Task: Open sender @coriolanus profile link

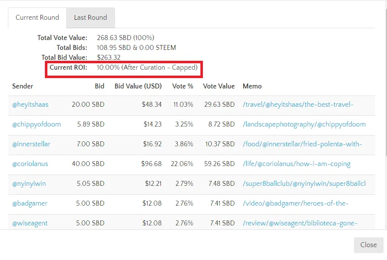Action: click(x=30, y=164)
